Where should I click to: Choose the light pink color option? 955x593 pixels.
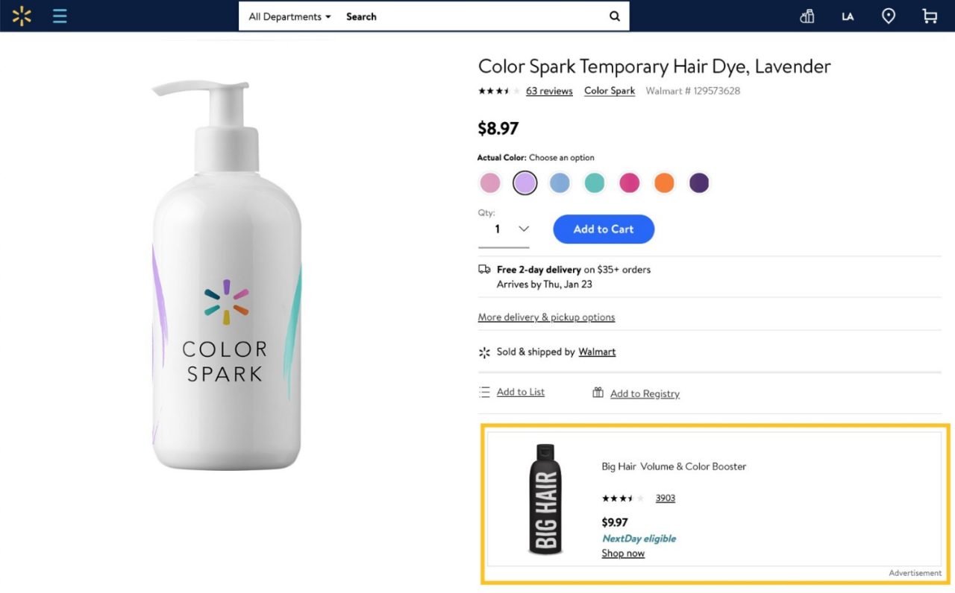click(490, 183)
